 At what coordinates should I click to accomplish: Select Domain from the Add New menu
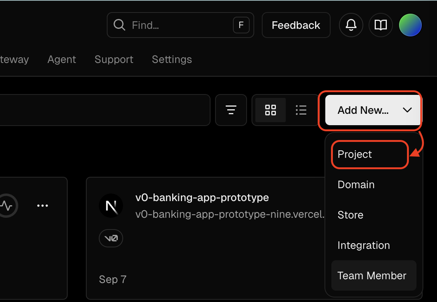tap(356, 185)
